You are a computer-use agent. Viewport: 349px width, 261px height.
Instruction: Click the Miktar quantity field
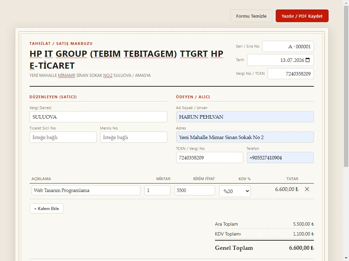coord(157,190)
